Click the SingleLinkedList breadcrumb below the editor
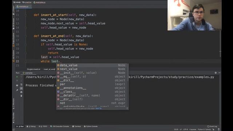 pos(33,69)
